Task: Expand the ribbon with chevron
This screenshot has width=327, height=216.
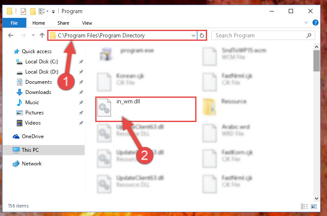Action: 306,23
